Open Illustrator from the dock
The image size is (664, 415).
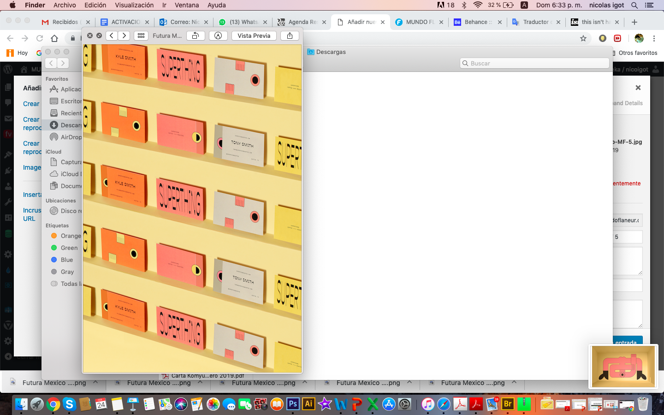click(x=308, y=404)
